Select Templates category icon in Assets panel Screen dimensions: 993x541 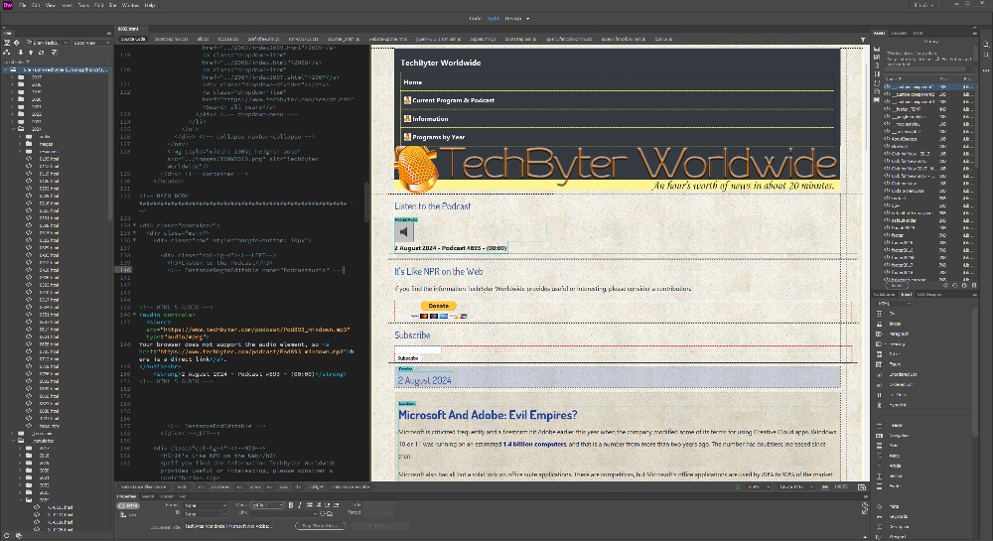(x=877, y=91)
